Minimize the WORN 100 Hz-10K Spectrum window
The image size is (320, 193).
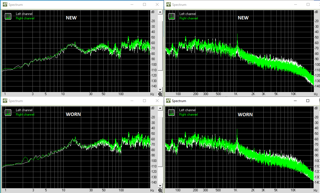pos(295,101)
